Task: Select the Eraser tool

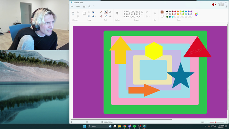Action: (101, 16)
